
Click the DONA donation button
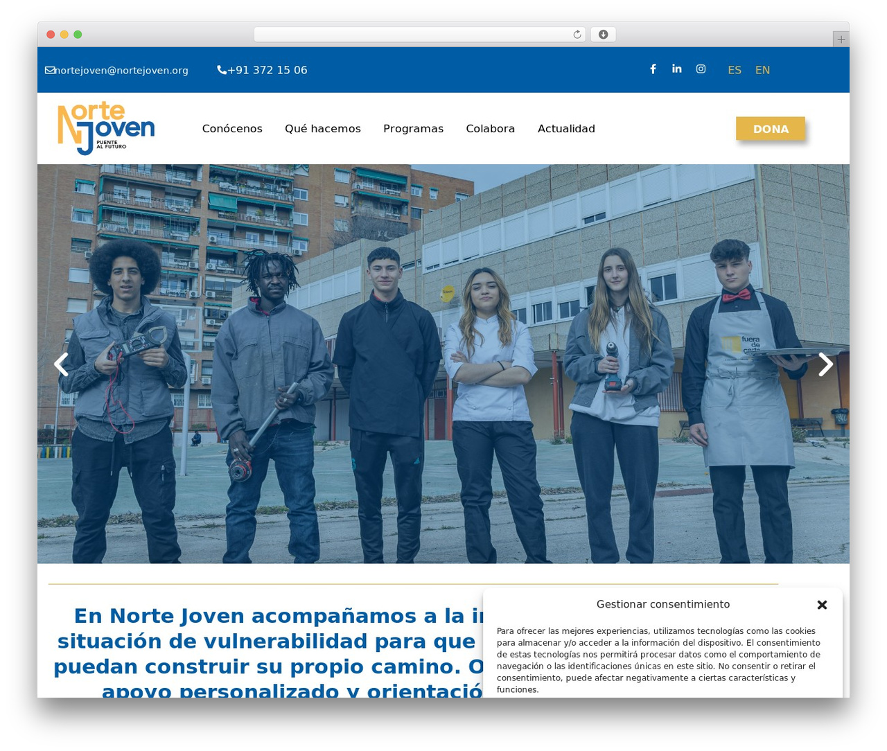pos(771,129)
